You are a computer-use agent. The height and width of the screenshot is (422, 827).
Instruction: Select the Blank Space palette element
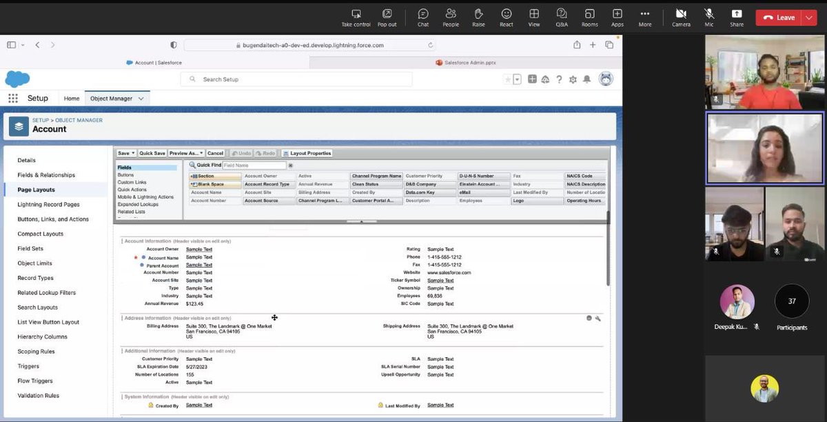coord(215,184)
